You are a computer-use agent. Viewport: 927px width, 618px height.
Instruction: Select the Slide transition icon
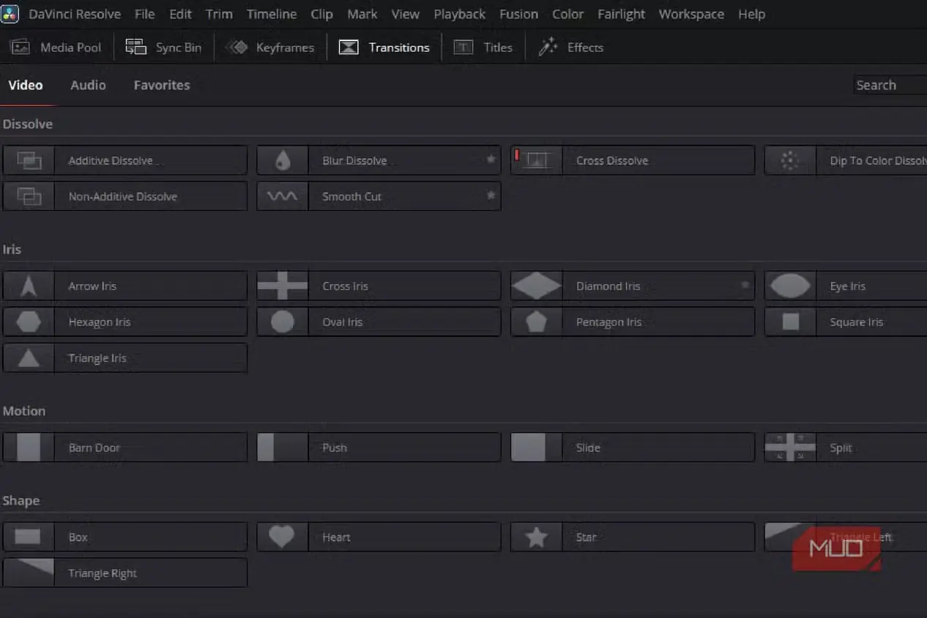537,447
